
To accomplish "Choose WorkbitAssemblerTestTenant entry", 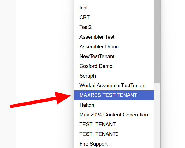I will pyautogui.click(x=113, y=86).
